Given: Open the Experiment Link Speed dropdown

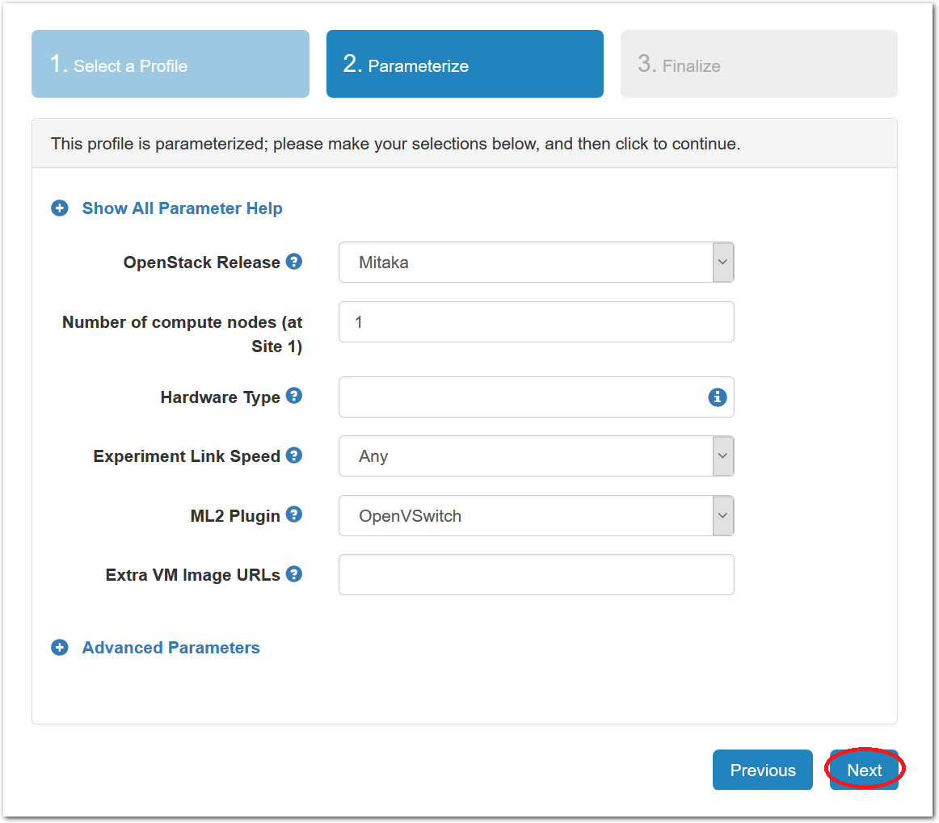Looking at the screenshot, I should point(536,456).
